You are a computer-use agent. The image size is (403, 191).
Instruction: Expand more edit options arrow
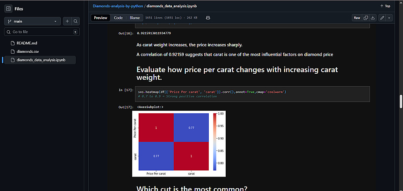[x=389, y=18]
